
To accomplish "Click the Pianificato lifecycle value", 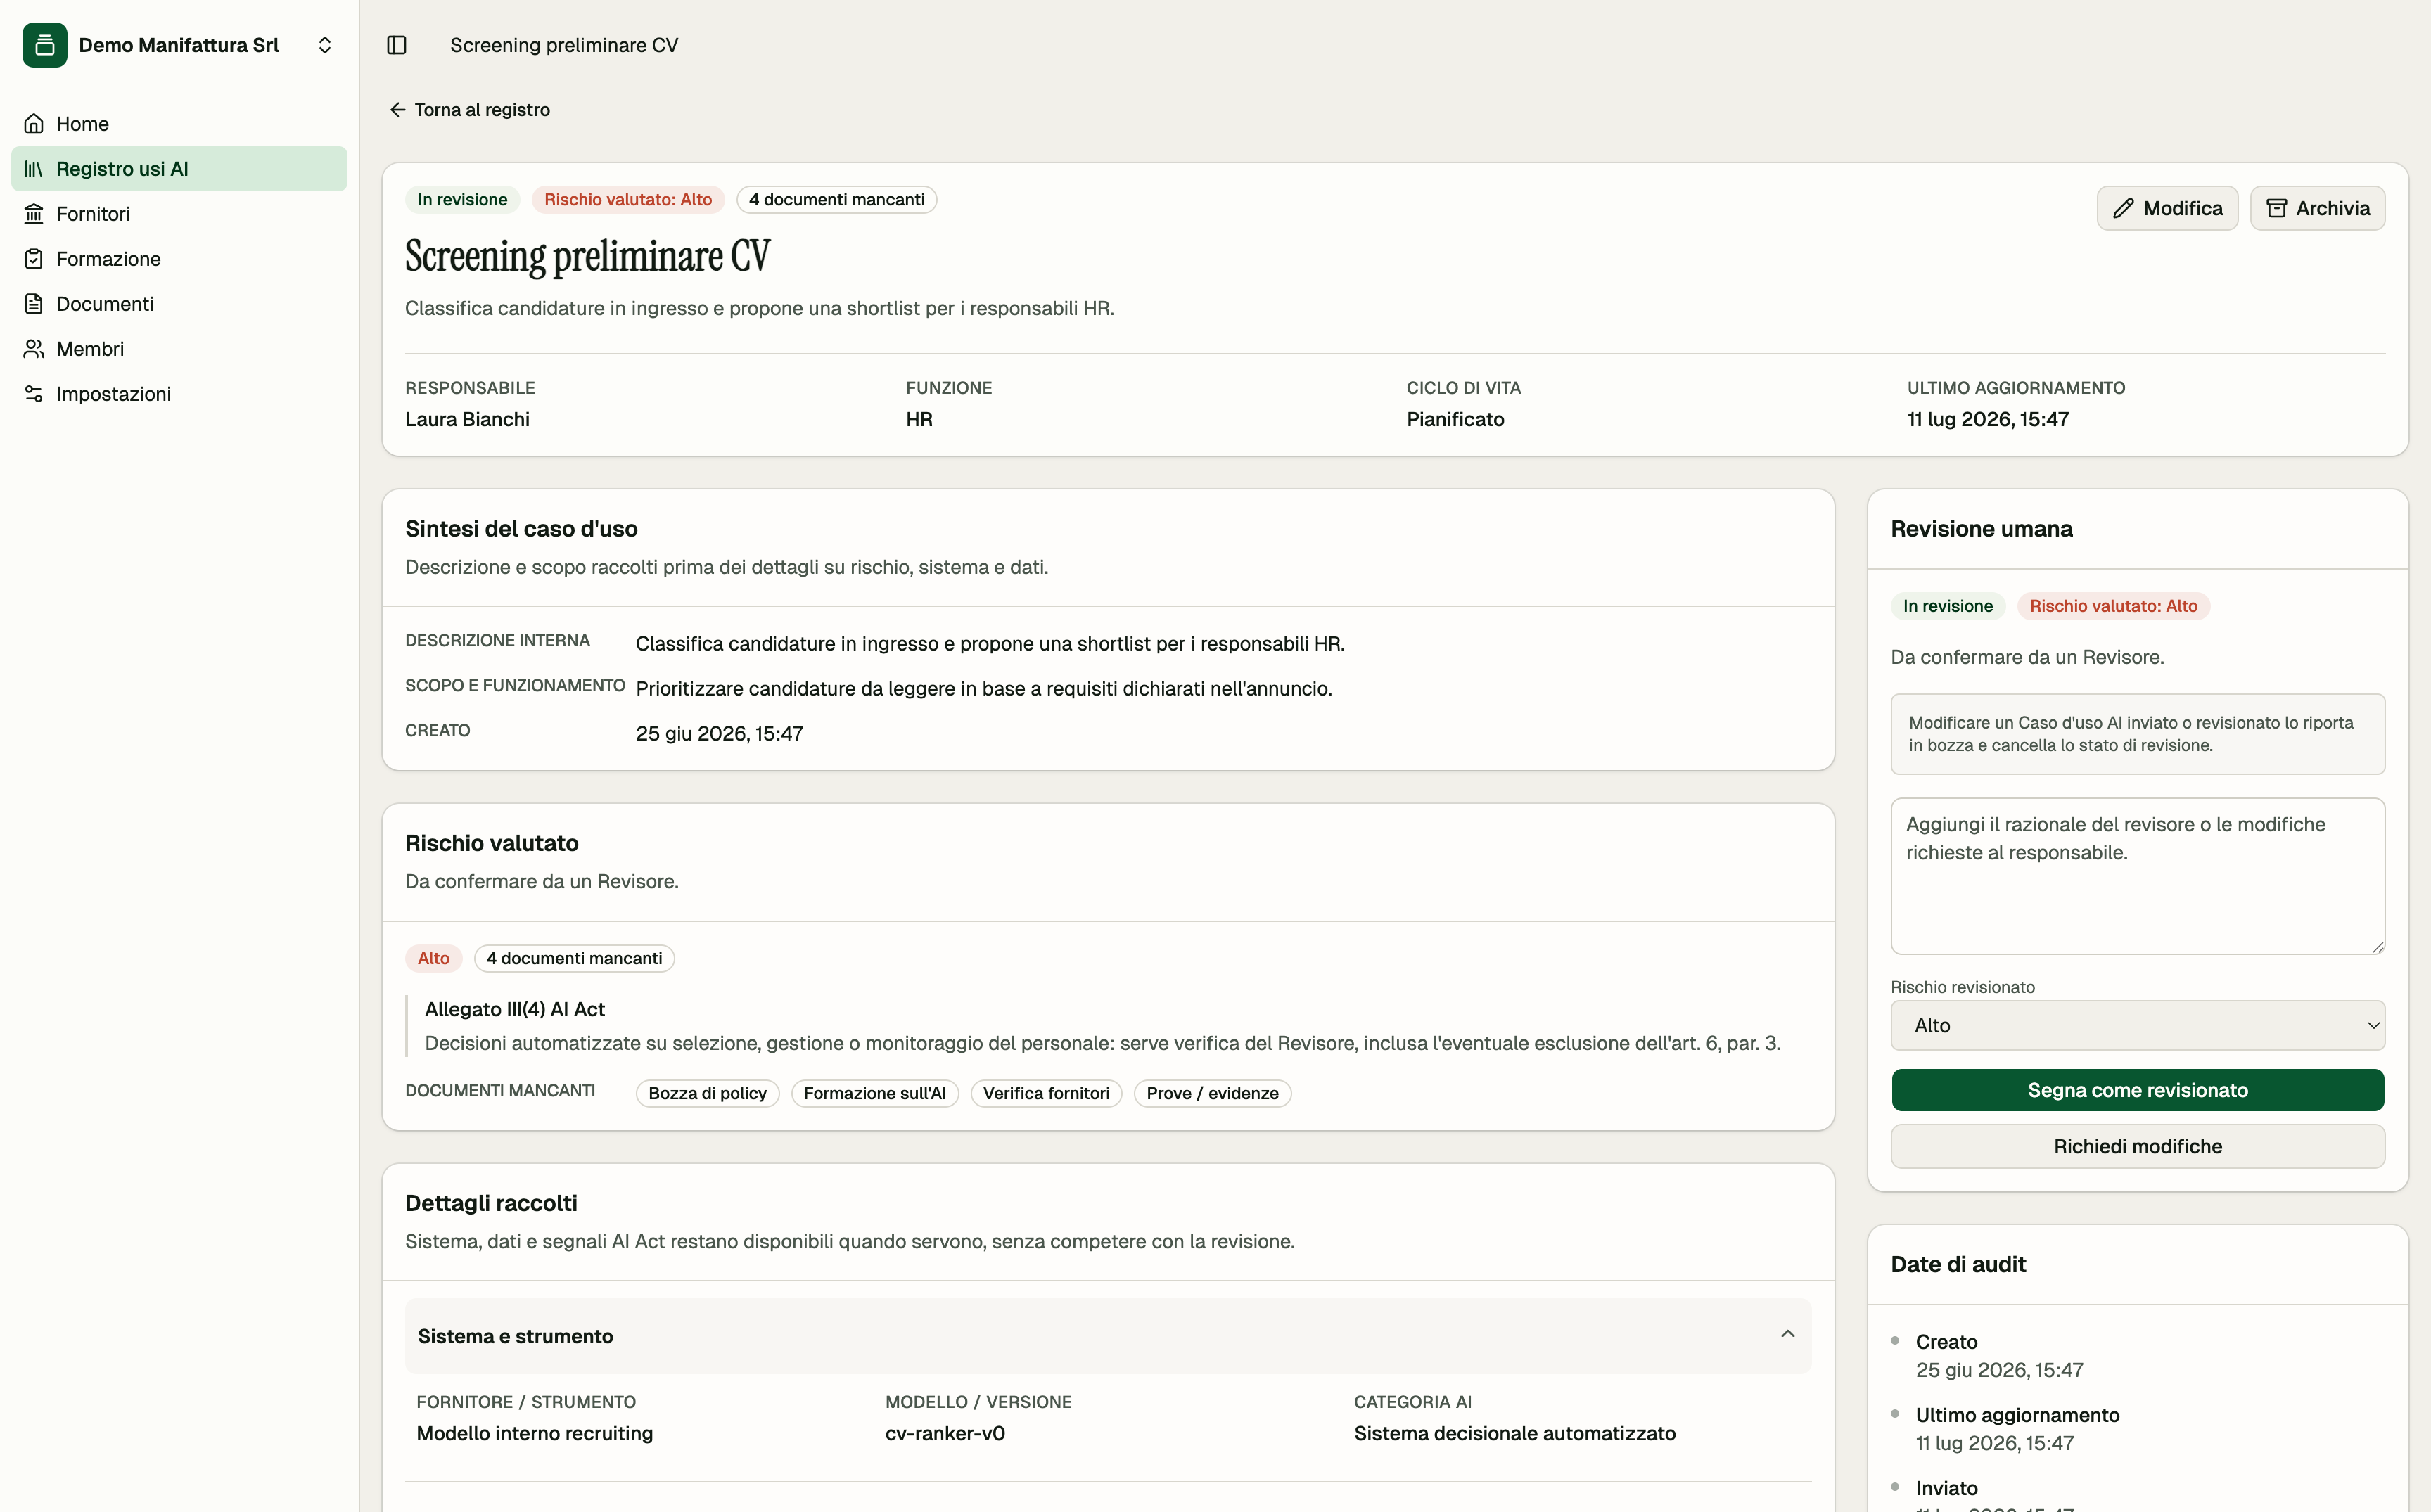I will pyautogui.click(x=1455, y=419).
